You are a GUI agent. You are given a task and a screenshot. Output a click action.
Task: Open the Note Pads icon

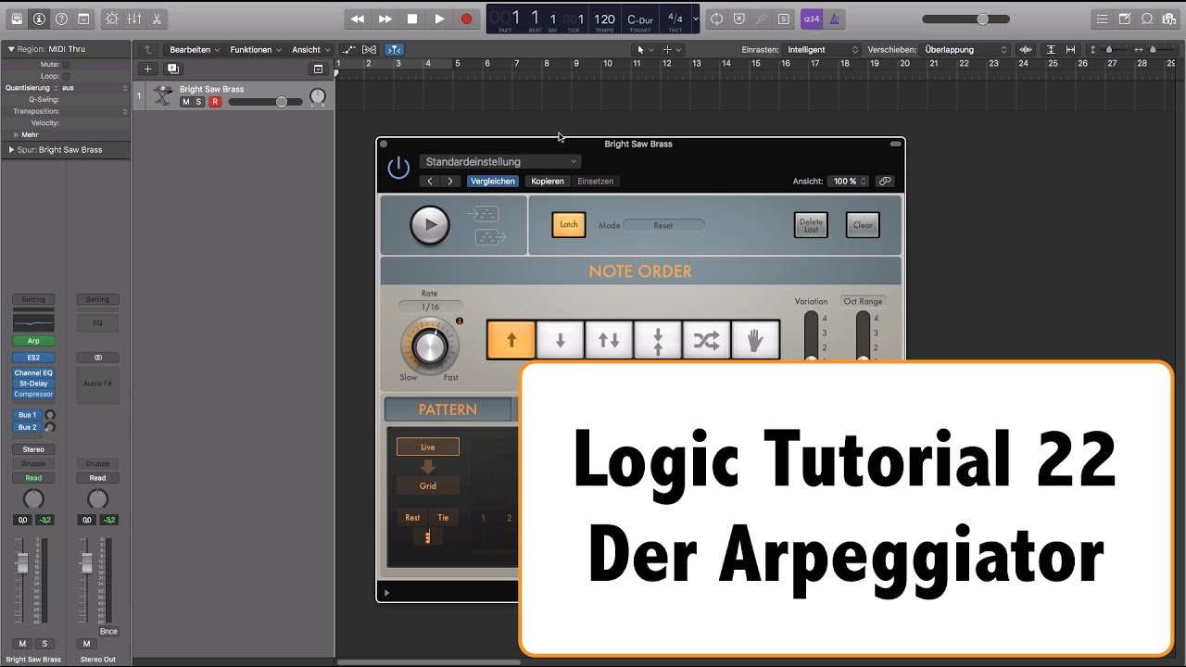[1125, 19]
